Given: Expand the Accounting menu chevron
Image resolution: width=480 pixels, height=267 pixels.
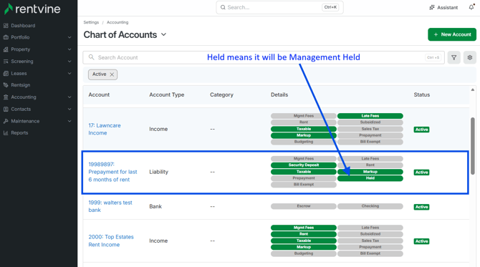Looking at the screenshot, I should [x=69, y=97].
